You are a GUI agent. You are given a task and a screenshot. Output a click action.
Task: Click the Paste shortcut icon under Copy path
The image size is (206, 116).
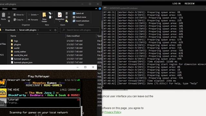point(9,21)
